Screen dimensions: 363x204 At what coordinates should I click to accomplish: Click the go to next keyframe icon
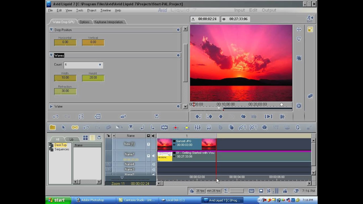tap(209, 116)
